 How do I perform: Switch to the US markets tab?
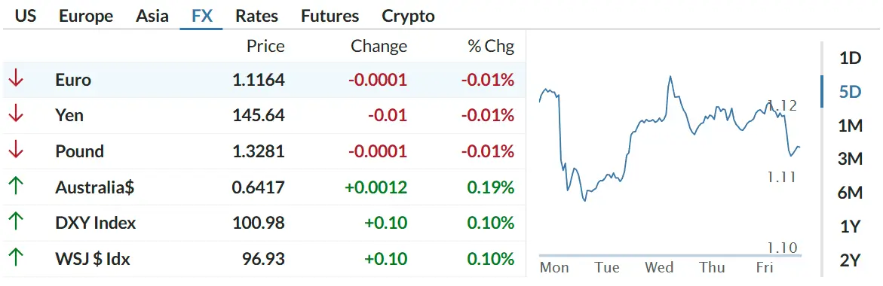(x=26, y=16)
